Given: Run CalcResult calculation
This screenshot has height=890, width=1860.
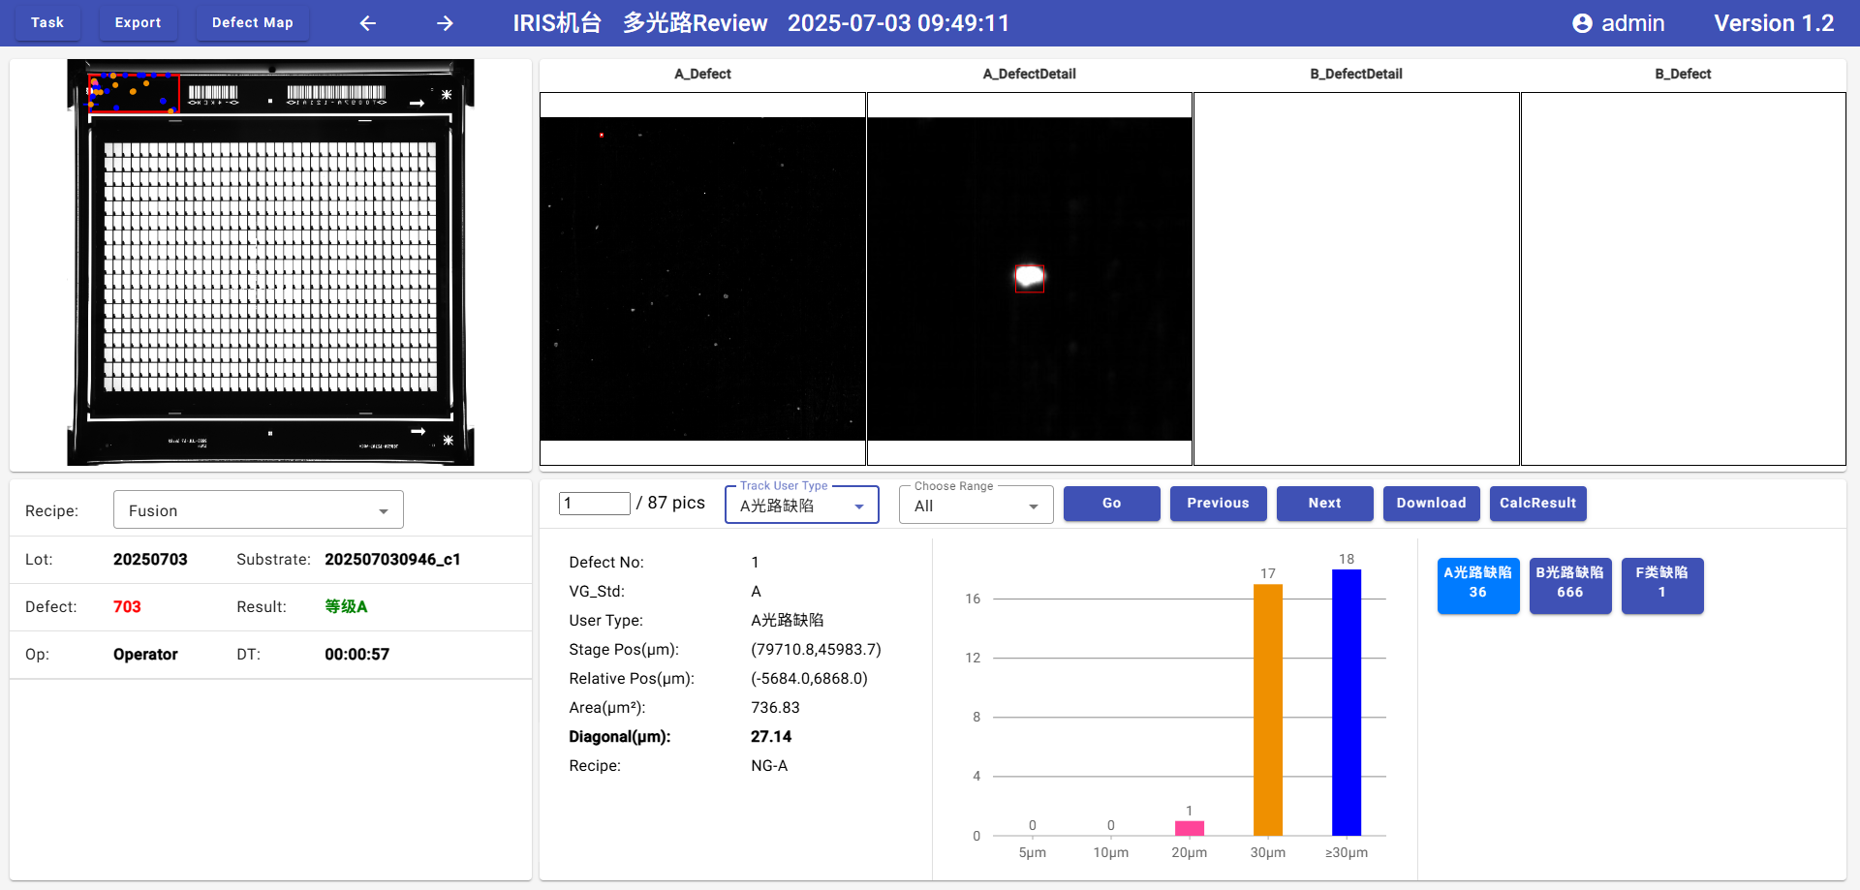Looking at the screenshot, I should [x=1537, y=504].
